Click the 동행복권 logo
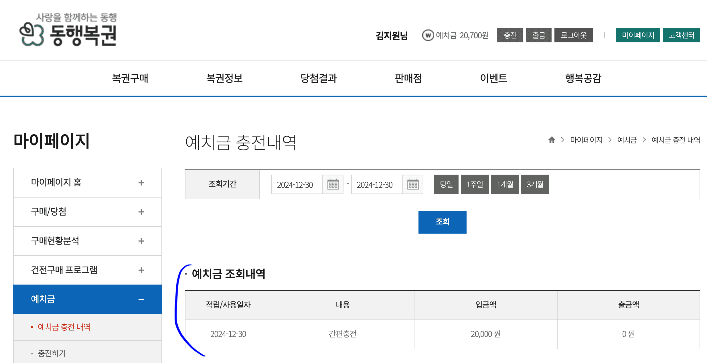This screenshot has height=363, width=707. tap(68, 30)
